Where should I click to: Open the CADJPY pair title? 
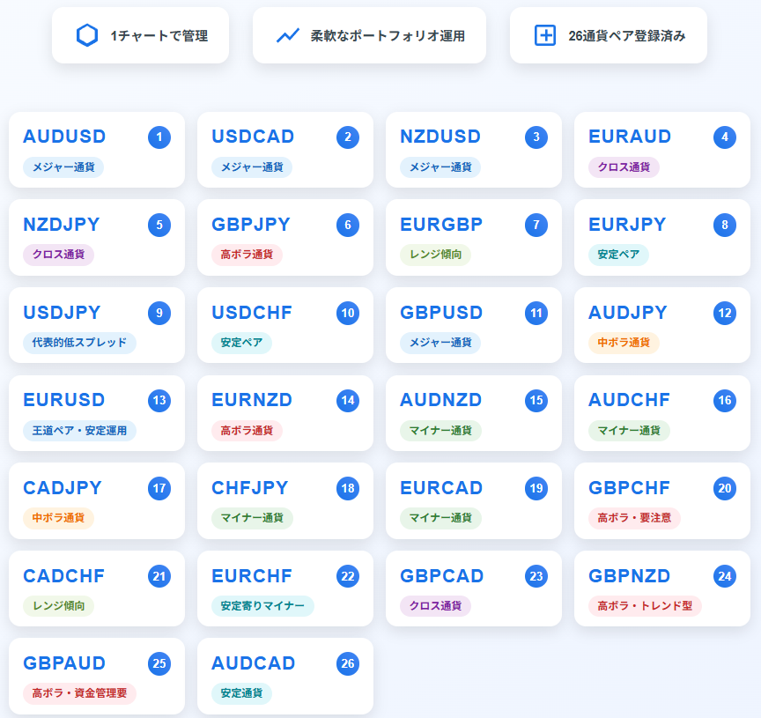click(63, 488)
